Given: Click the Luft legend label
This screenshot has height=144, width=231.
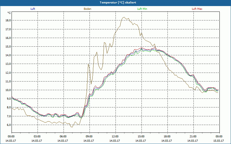Looking at the screenshot, I should [x=33, y=9].
